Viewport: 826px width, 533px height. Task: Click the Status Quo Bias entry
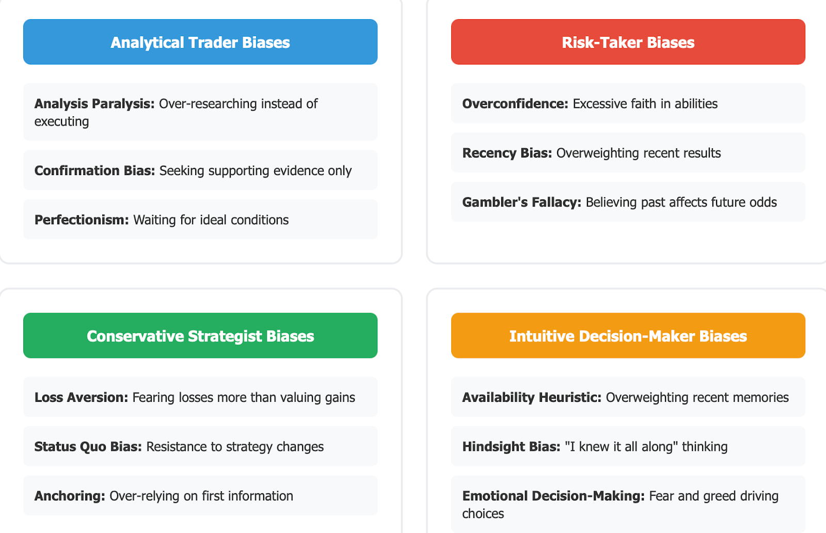coord(200,446)
